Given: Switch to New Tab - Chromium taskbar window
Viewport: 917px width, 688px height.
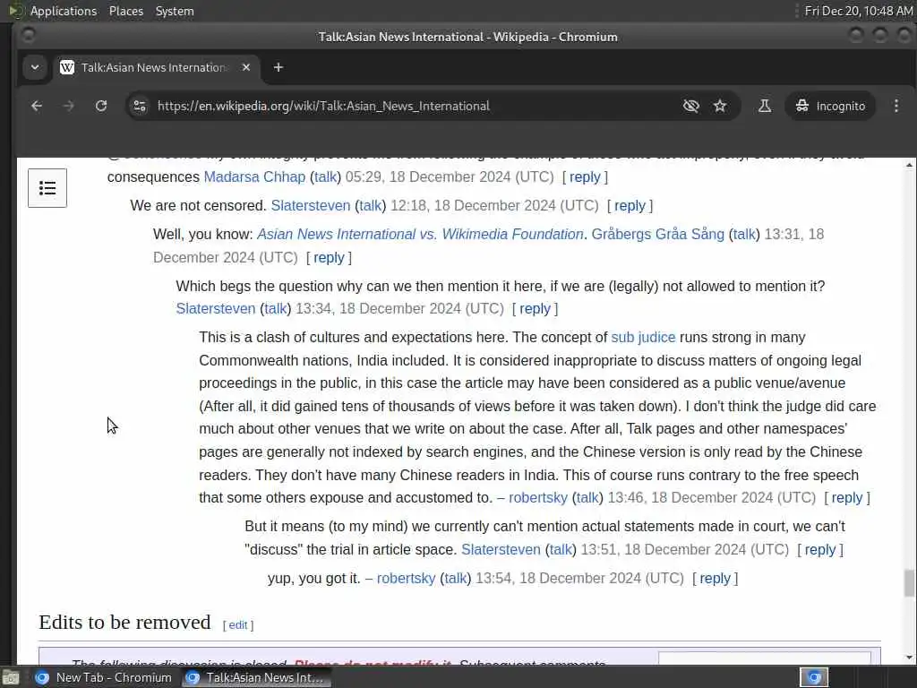Looking at the screenshot, I should [104, 677].
